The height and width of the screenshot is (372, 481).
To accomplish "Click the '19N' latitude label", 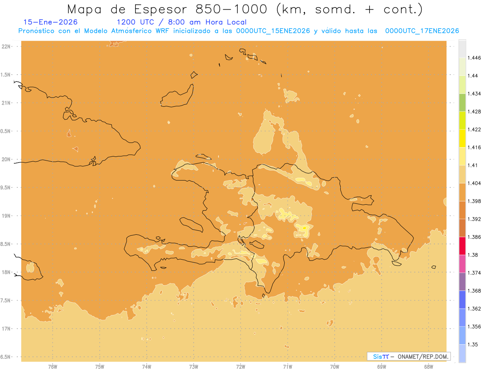I will [x=7, y=215].
